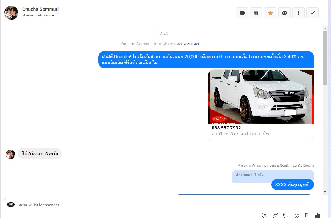Toggle the orange star follow-up marker
Screen dimensions: 331x218
click(270, 13)
